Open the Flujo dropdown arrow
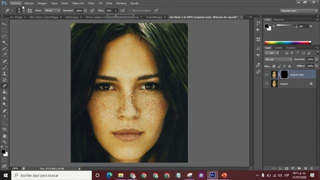Image resolution: width=320 pixels, height=180 pixels. tap(115, 10)
